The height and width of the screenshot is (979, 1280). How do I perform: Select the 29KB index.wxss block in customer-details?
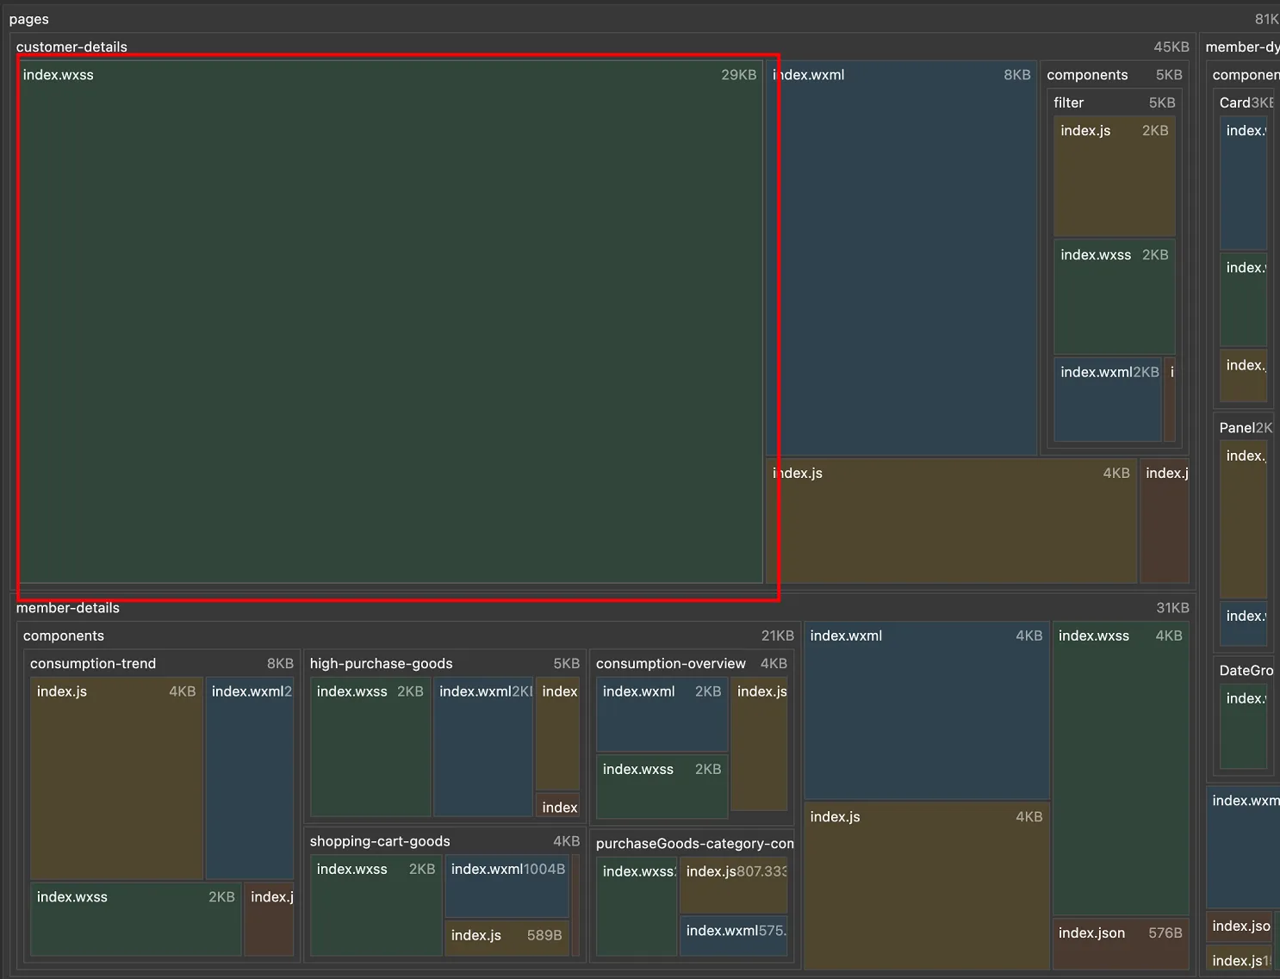click(390, 321)
